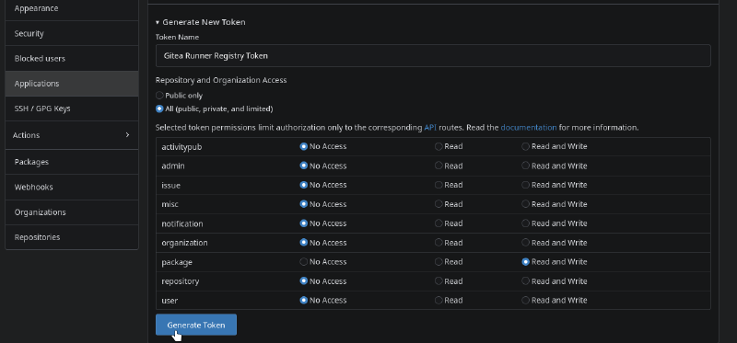Open the API link
This screenshot has width=737, height=343.
point(430,128)
